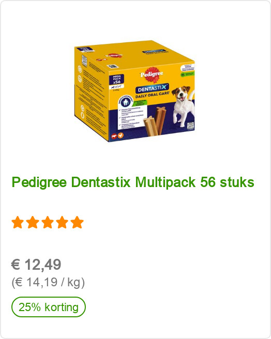Click the € 12,49 price
This screenshot has height=339, width=271.
pyautogui.click(x=36, y=264)
